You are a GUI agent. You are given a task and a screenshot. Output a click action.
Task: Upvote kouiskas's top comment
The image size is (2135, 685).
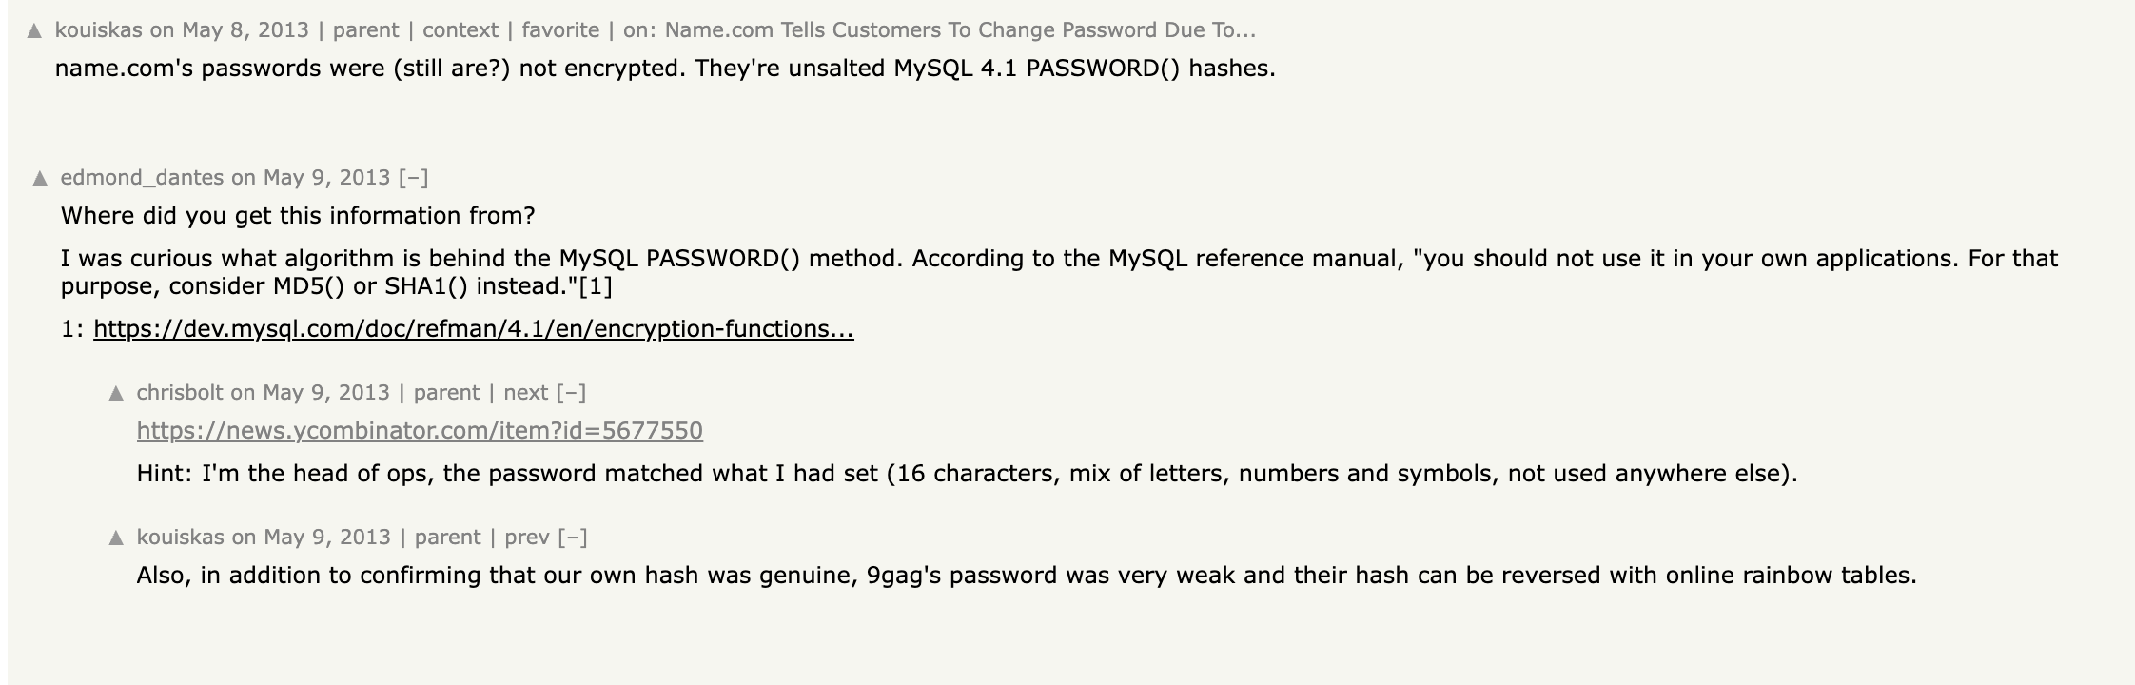34,30
